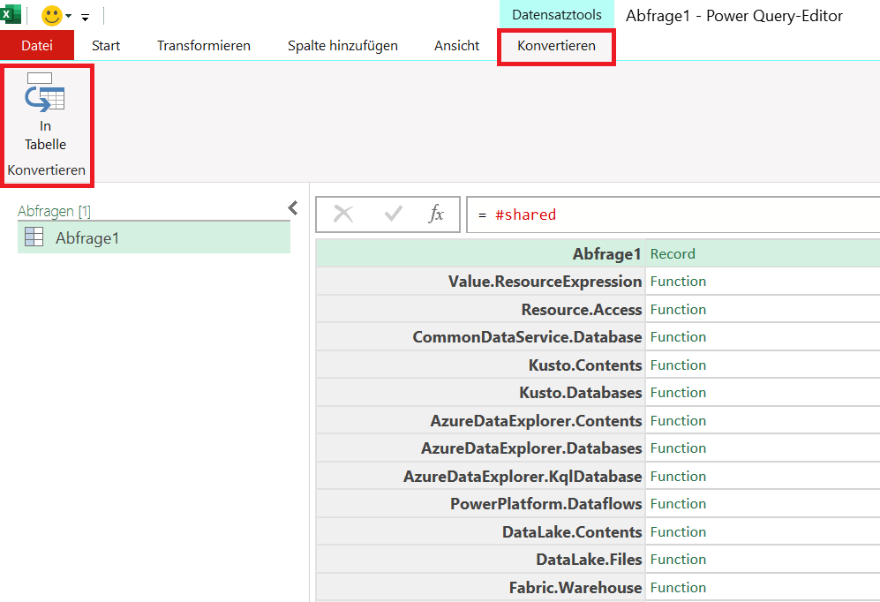
Task: Select the PowerPlatform.Dataflows field name
Action: click(481, 503)
